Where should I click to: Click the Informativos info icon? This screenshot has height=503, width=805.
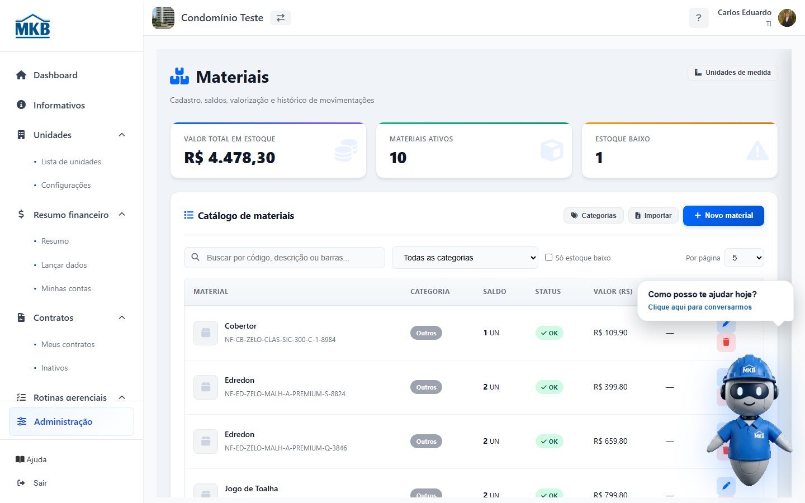click(x=21, y=105)
